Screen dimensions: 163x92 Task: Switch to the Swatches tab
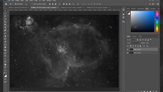[153, 9]
